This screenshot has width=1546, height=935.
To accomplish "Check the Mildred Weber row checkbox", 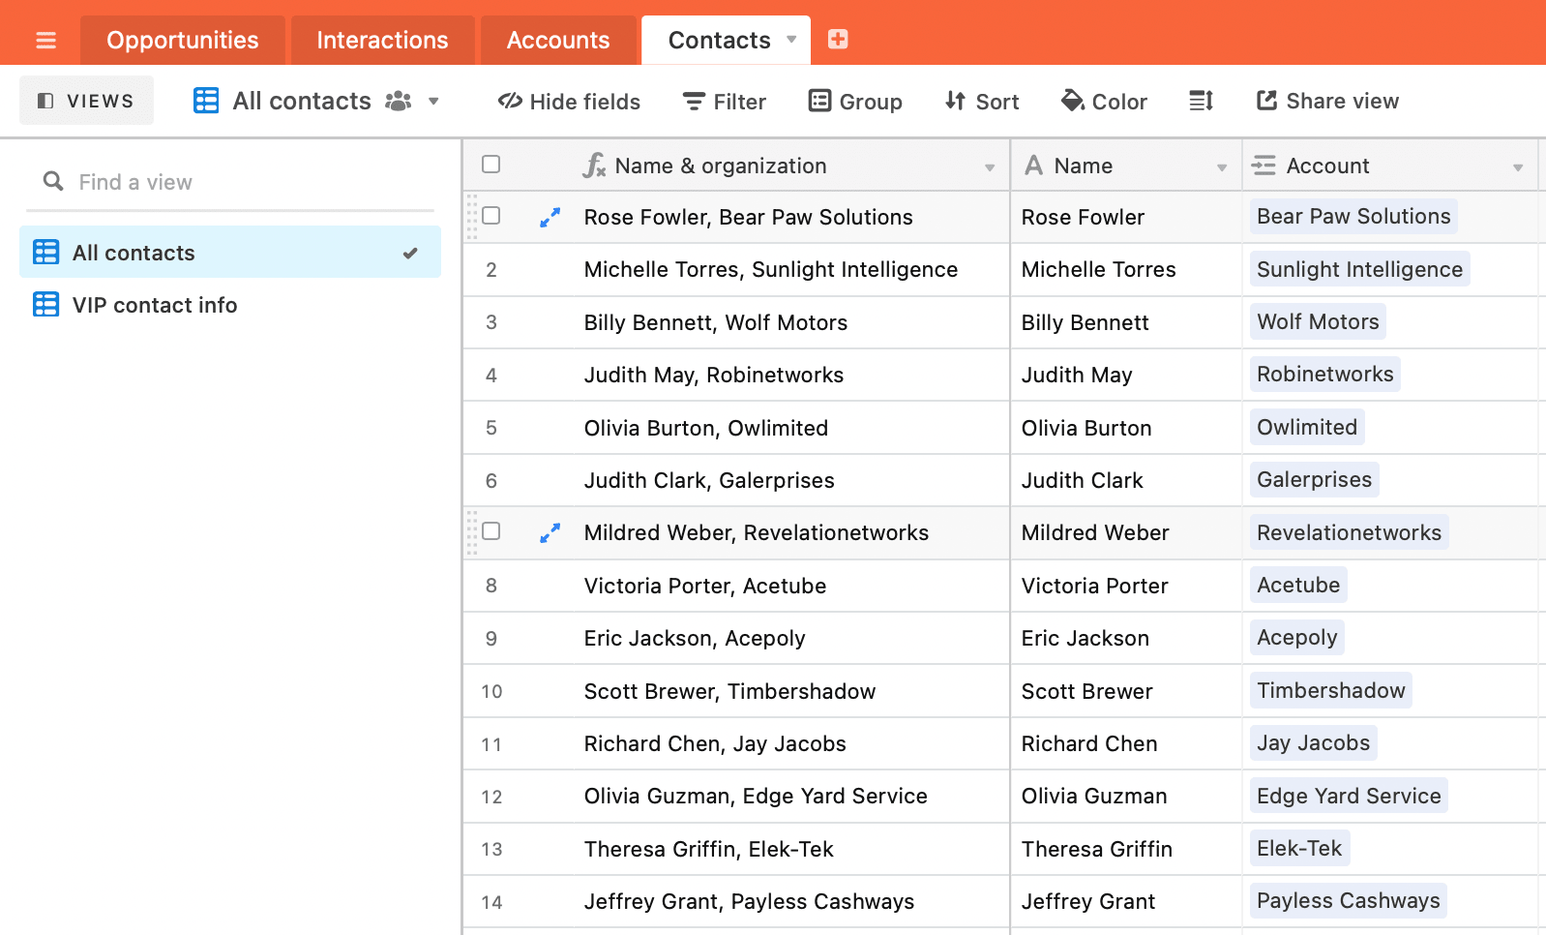I will (491, 531).
